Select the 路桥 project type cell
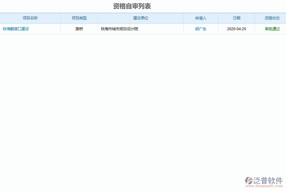 (x=79, y=29)
